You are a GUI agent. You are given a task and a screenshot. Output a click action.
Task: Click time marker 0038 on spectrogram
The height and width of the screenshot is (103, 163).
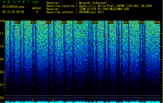[126, 22]
